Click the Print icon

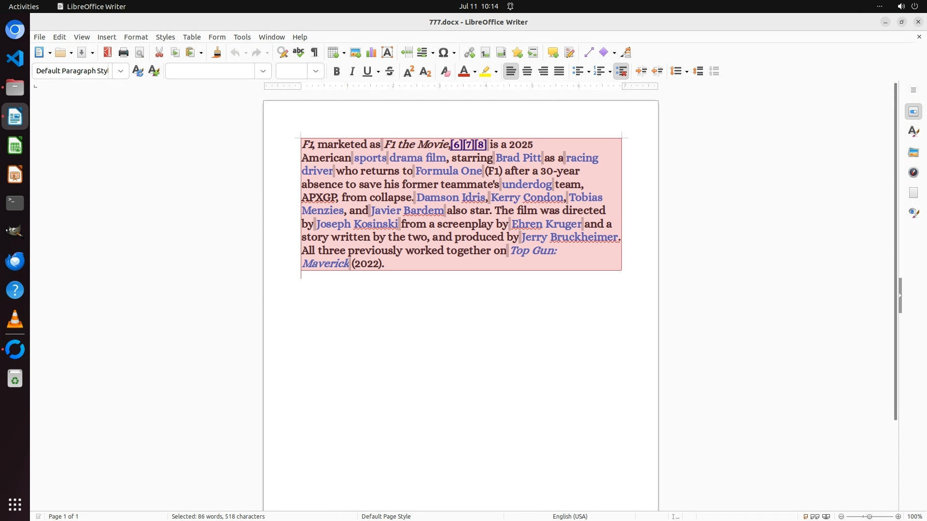(x=124, y=53)
